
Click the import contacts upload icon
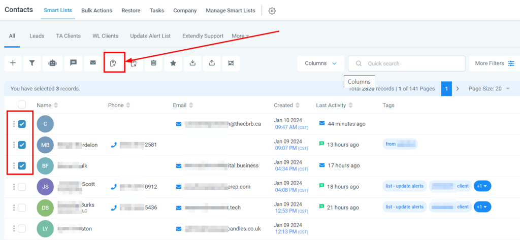(x=212, y=63)
